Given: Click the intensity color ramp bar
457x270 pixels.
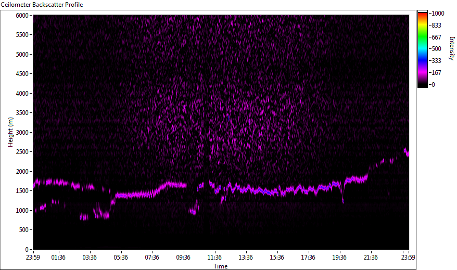Looking at the screenshot, I should [x=422, y=49].
